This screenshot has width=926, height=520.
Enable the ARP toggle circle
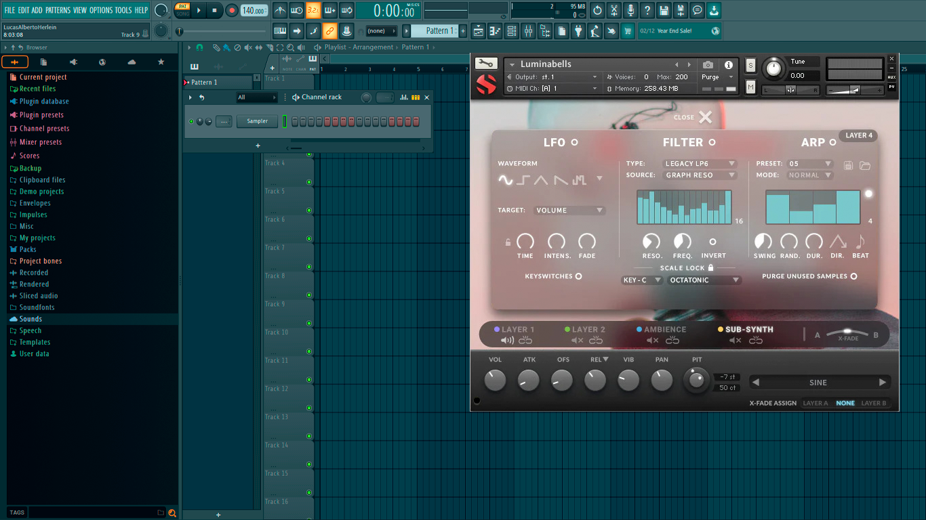tap(832, 142)
